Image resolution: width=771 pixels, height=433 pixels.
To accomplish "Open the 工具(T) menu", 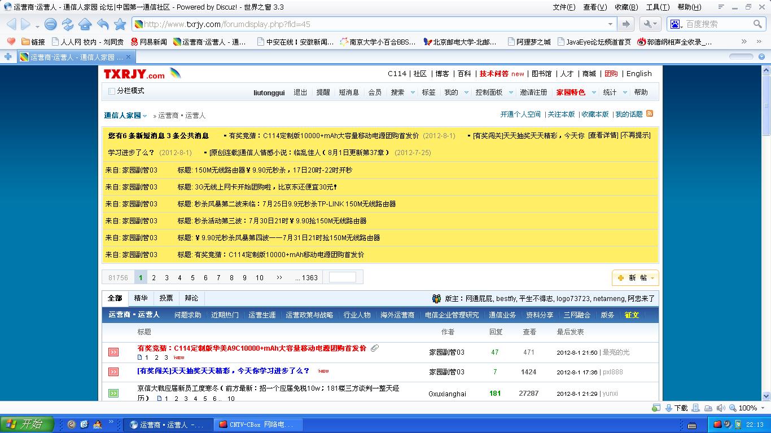I will [x=658, y=7].
